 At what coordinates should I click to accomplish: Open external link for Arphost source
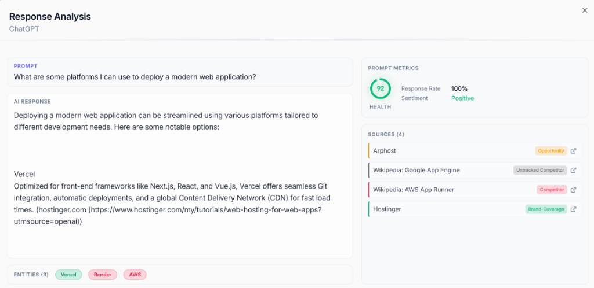click(x=573, y=151)
